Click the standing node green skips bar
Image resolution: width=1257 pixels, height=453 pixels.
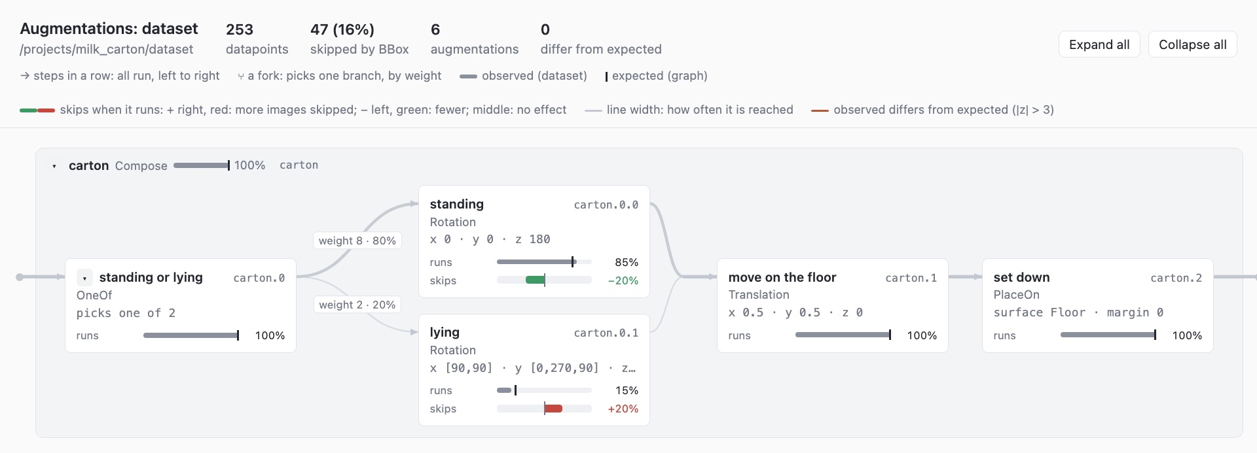(536, 280)
